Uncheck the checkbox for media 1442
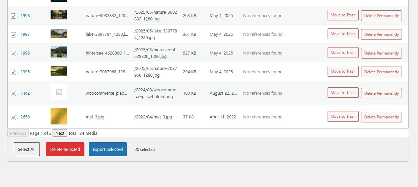The image size is (418, 187). click(13, 94)
